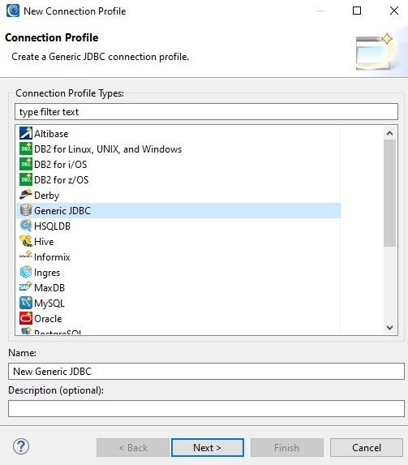408x465 pixels.
Task: Choose DB2 for Linux, UNIX, and Windows
Action: point(108,149)
